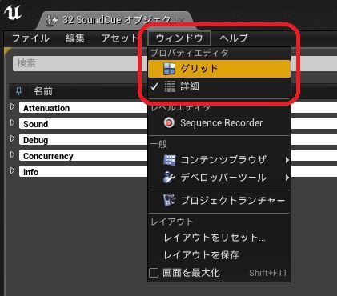The image size is (337, 296).
Task: Click the ウィンドウ menu
Action: pyautogui.click(x=179, y=38)
